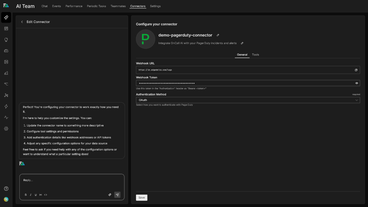Click the code formatting icon in reply box
The height and width of the screenshot is (207, 368).
tap(46, 195)
